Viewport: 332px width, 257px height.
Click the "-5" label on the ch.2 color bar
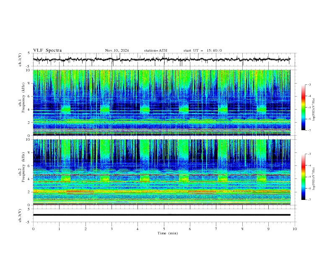[x=309, y=177]
